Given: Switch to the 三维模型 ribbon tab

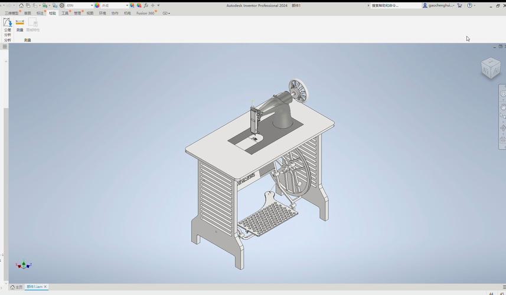Looking at the screenshot, I should (x=11, y=13).
